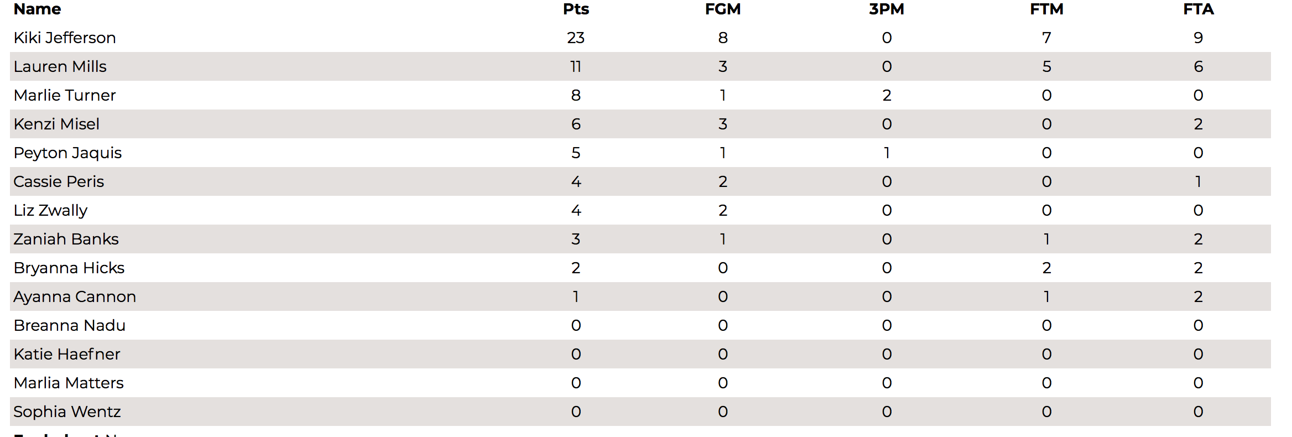The height and width of the screenshot is (437, 1292).
Task: Click Kiki Jefferson's 23 points value
Action: [576, 38]
